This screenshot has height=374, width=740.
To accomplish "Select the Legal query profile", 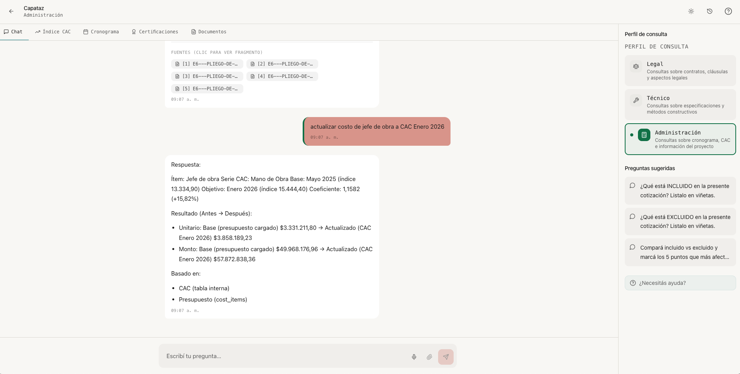I will pyautogui.click(x=680, y=71).
